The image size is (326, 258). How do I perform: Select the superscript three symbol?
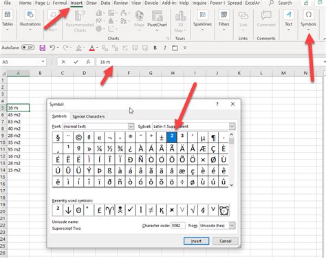coord(182,138)
